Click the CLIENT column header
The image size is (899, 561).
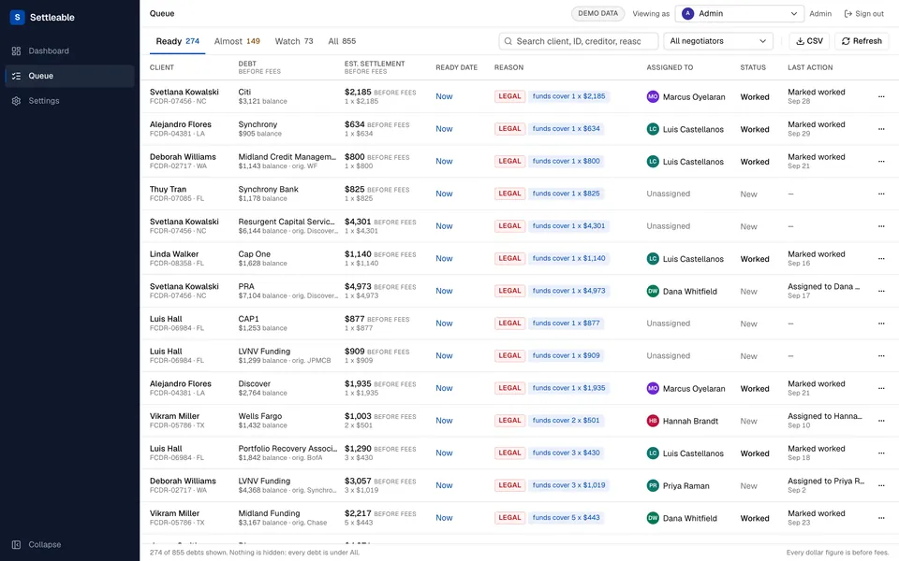point(162,67)
